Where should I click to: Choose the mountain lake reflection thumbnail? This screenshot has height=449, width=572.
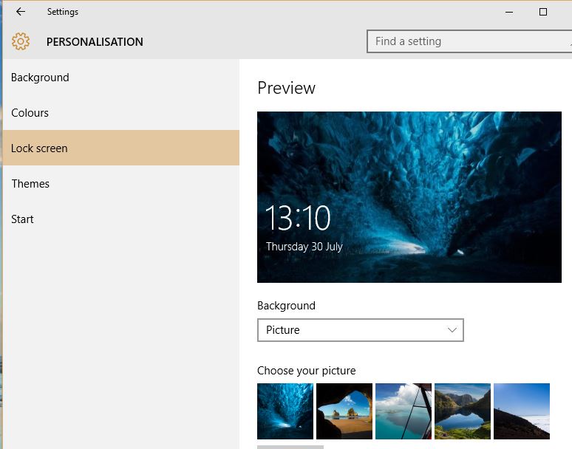tap(463, 411)
